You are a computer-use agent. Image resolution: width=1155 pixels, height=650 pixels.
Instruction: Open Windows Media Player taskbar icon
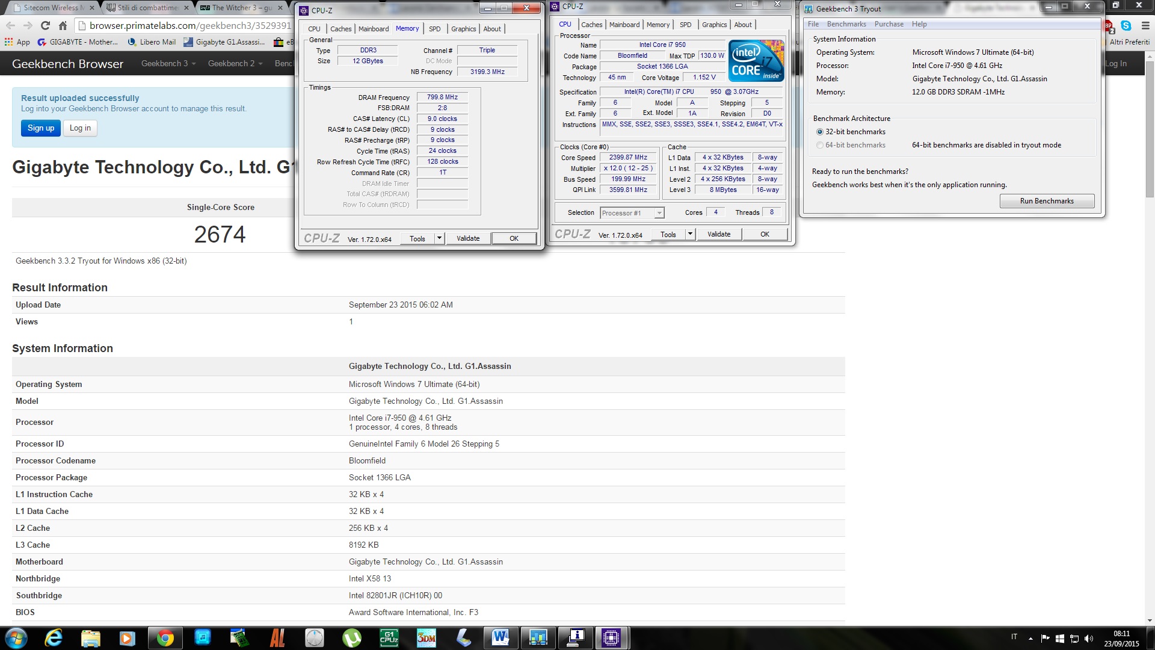(x=127, y=638)
